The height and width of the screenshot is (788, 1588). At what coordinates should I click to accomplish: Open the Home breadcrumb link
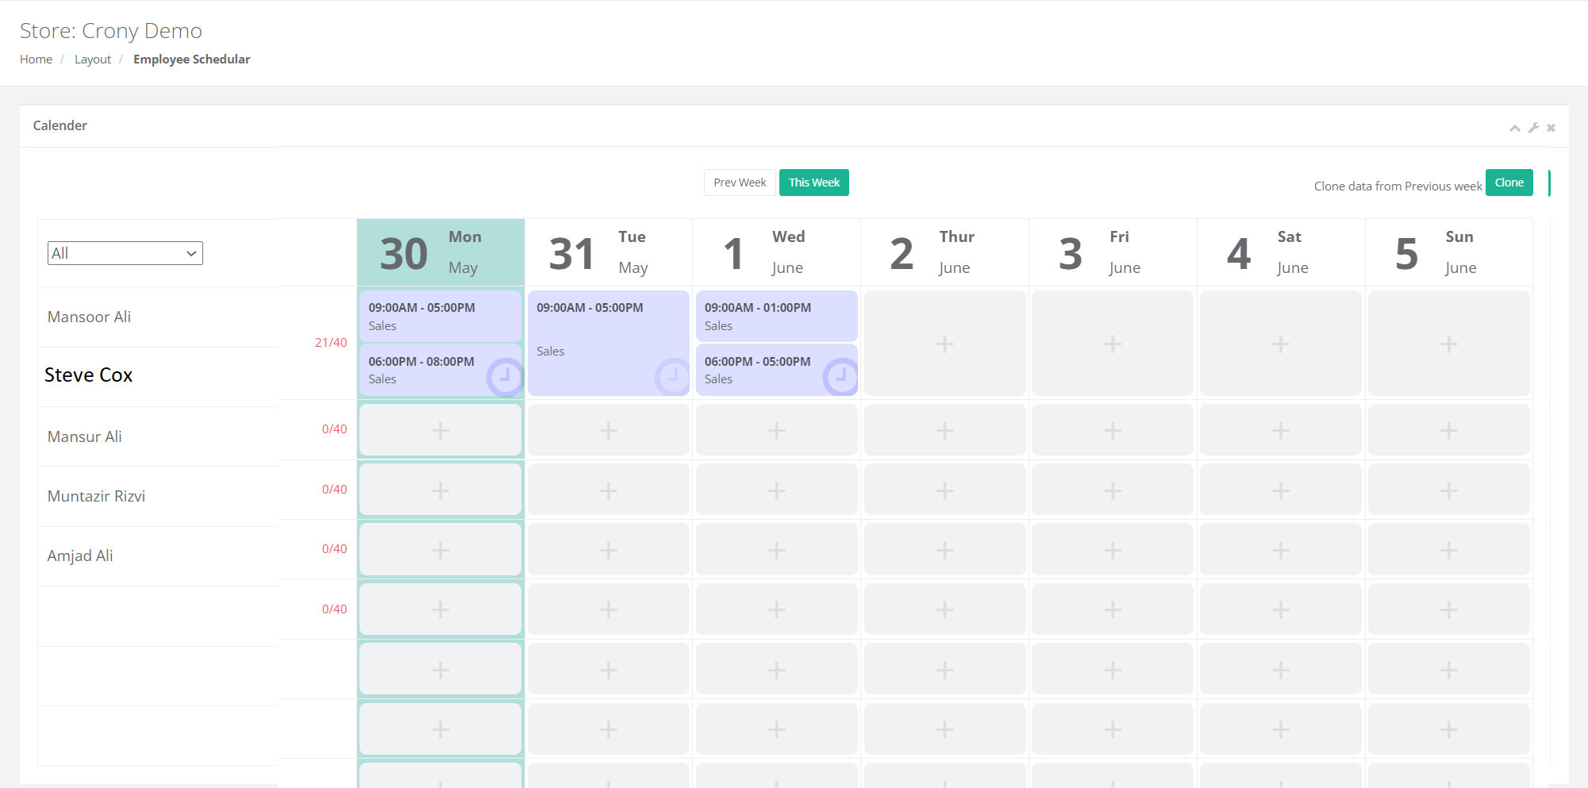click(36, 59)
